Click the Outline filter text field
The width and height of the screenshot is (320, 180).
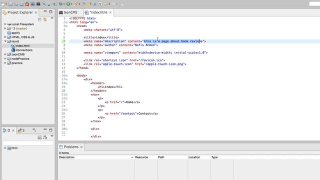[x=28, y=143]
